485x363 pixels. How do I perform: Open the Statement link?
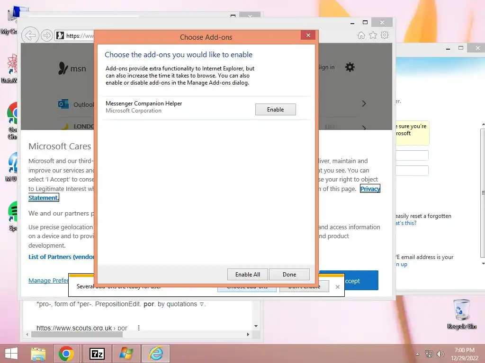(43, 198)
